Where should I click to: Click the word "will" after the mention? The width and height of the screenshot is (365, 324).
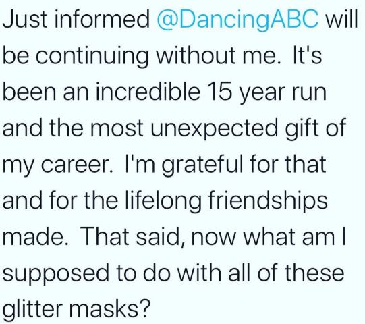coord(341,19)
